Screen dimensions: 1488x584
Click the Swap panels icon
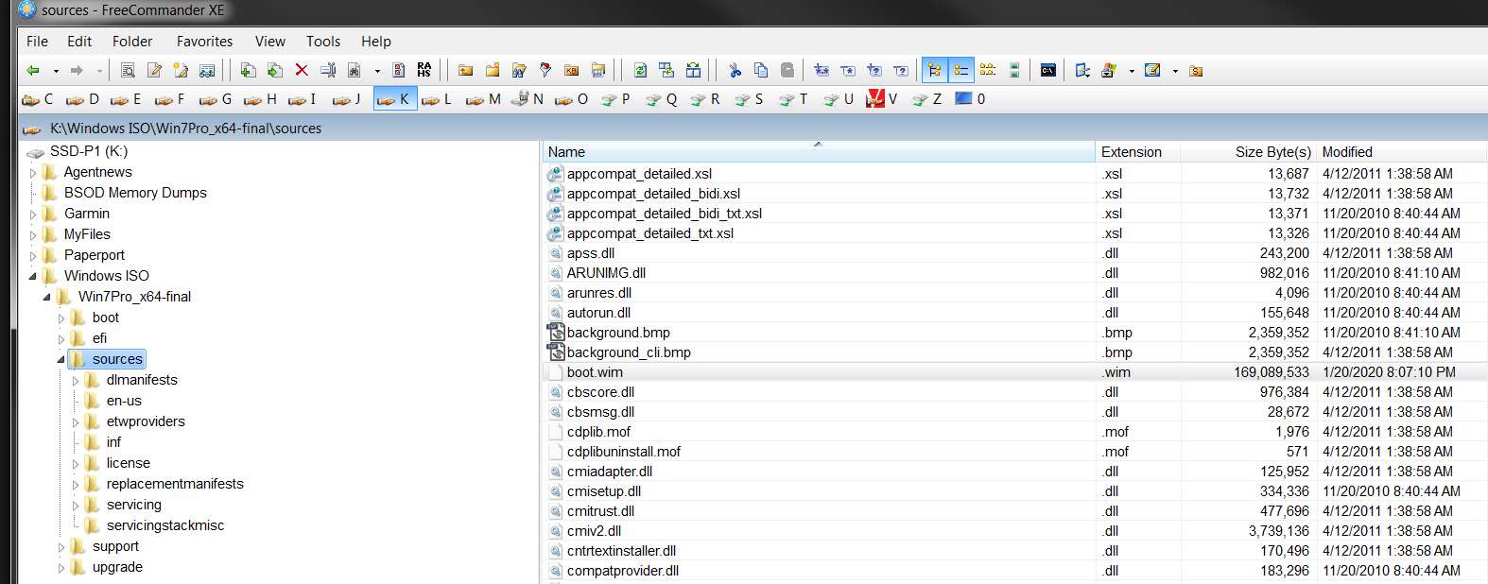(693, 71)
